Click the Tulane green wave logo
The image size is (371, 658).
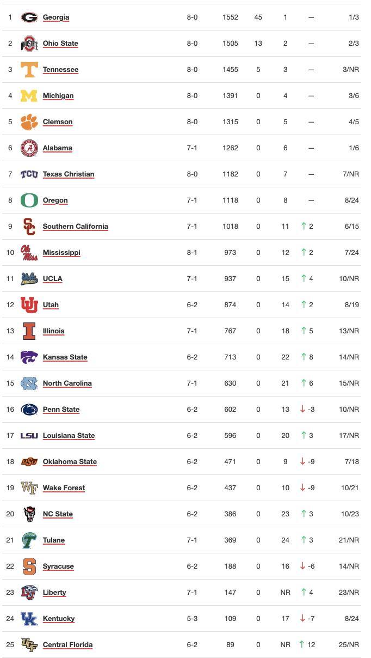(x=29, y=540)
